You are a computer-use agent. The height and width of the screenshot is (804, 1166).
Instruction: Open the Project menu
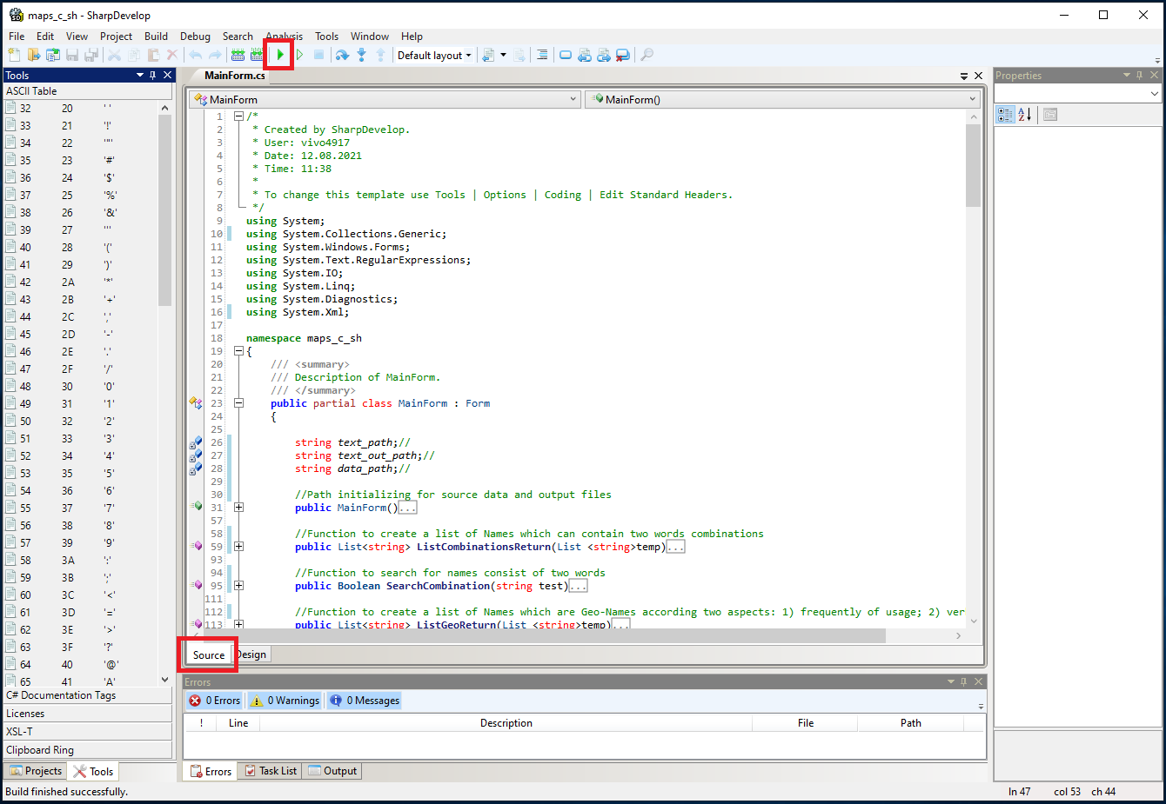116,37
